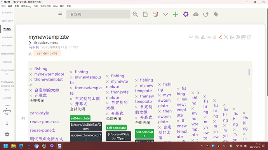Switch to the newswiki workspace

tap(7, 37)
